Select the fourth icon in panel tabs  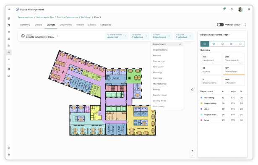(231, 44)
